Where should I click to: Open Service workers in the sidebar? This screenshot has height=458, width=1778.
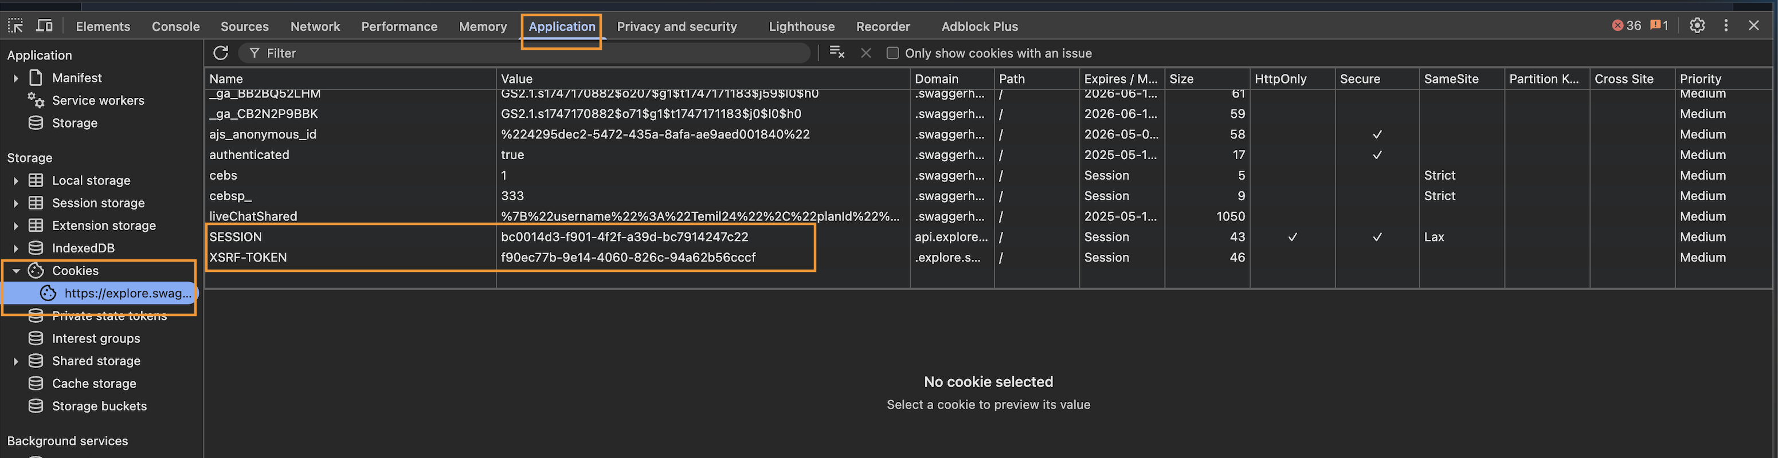(x=98, y=101)
